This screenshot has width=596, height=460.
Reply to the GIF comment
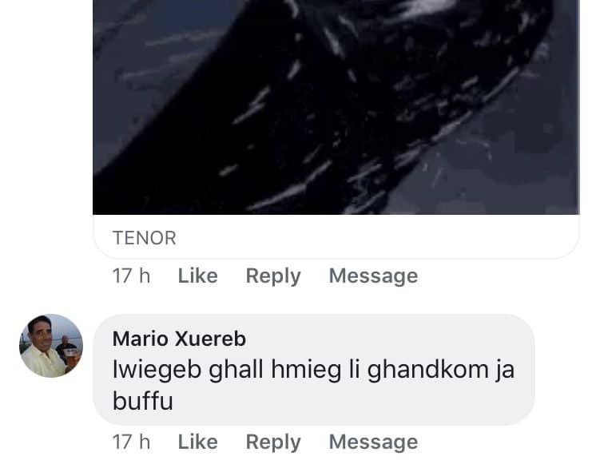[273, 276]
